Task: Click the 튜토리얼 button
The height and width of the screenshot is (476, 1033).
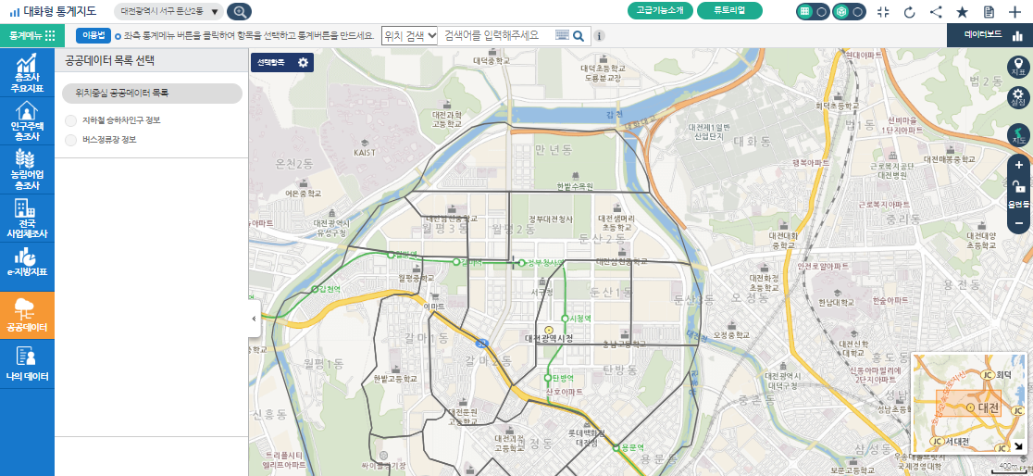Action: 730,11
